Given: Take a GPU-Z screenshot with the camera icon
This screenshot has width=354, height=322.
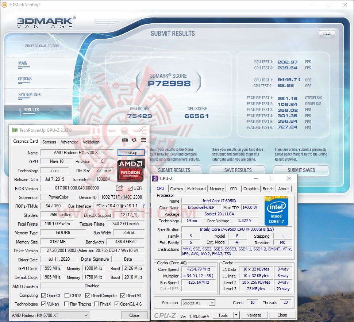Looking at the screenshot, I should tap(125, 140).
